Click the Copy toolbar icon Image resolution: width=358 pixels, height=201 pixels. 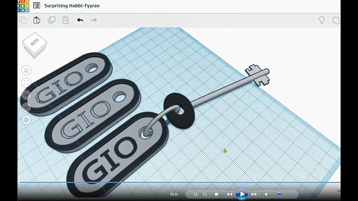23,20
